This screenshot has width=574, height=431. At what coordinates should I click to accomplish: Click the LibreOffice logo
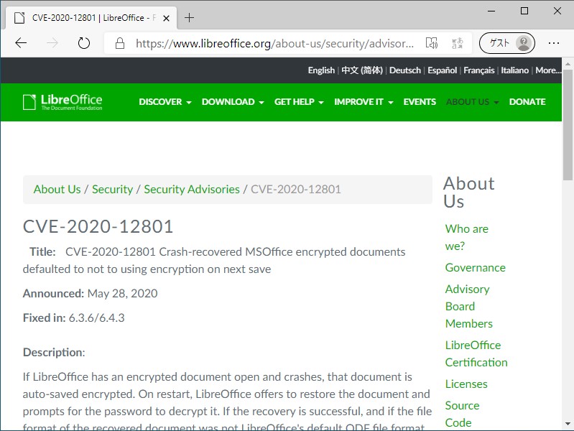pos(63,102)
